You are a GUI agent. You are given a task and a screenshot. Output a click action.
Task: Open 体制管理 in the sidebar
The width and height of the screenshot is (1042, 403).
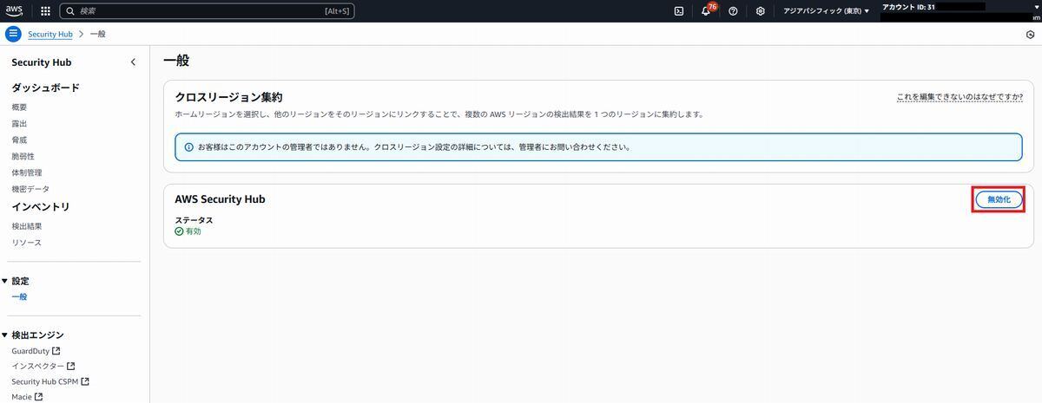coord(27,172)
